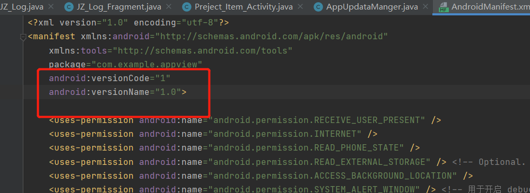
Task: Click the package name com.example.appview
Action: pyautogui.click(x=149, y=64)
